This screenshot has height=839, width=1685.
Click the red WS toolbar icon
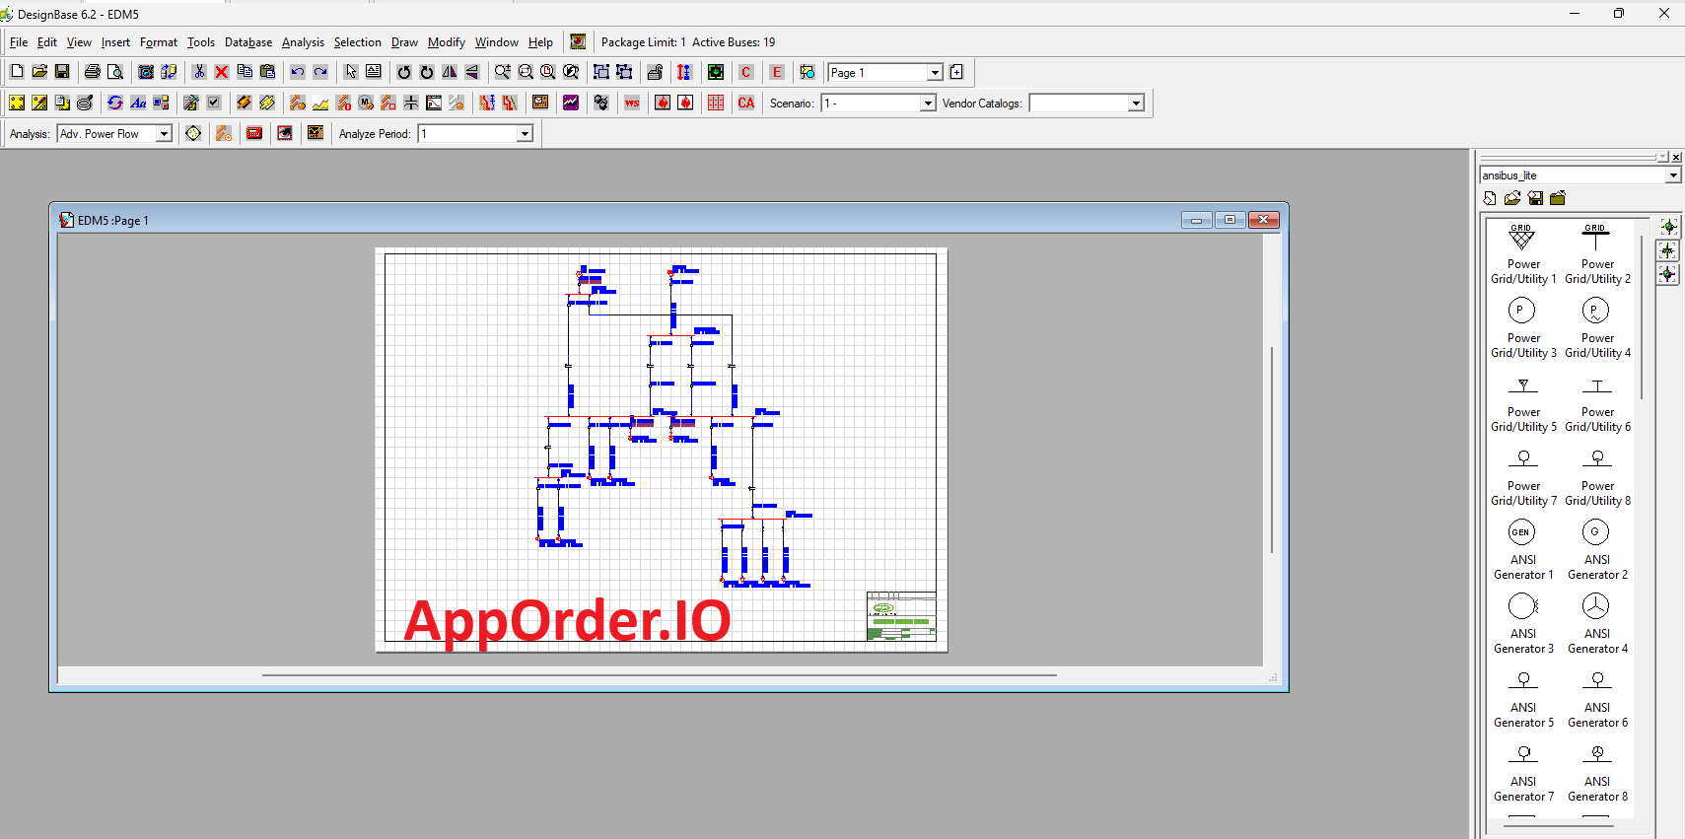point(632,103)
